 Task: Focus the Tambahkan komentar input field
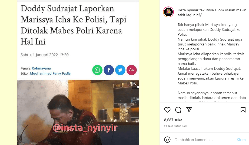204,140
